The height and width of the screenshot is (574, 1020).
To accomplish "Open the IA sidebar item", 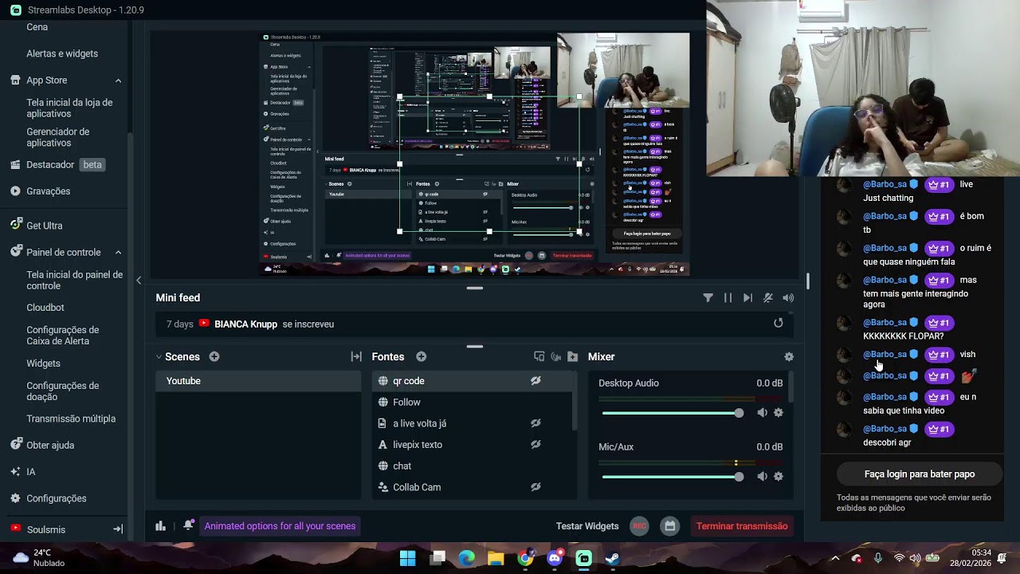I will click(23, 472).
